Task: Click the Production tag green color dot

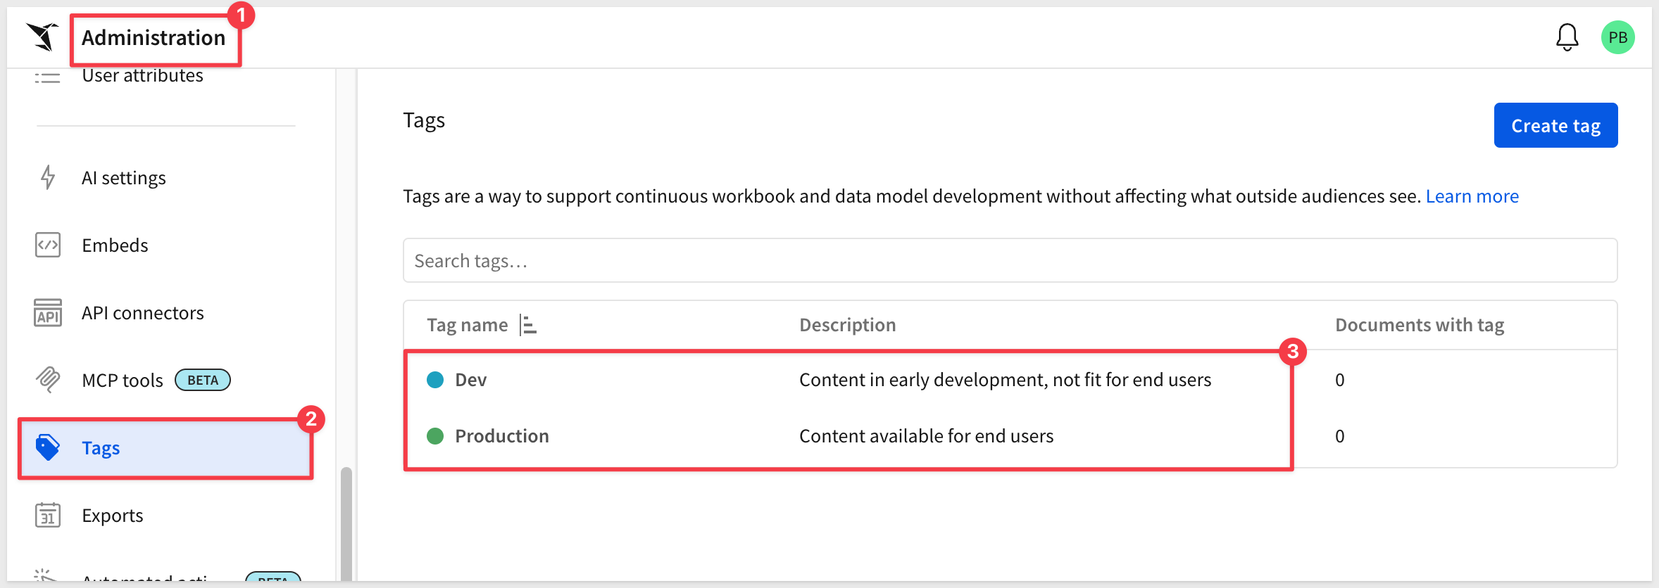Action: (435, 436)
